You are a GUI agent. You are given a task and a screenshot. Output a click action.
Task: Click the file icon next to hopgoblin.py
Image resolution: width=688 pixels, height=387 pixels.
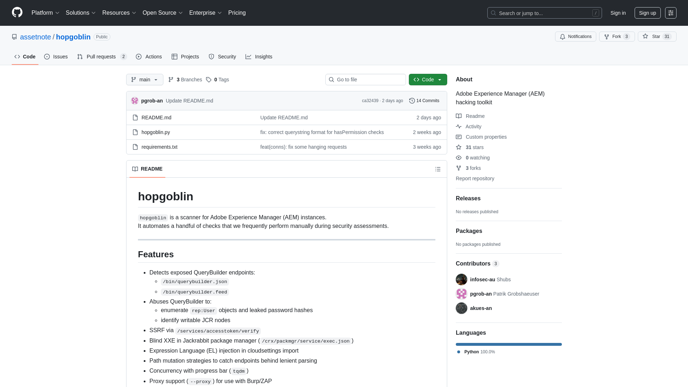135,132
